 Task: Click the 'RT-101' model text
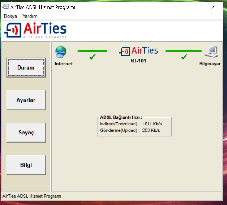click(x=138, y=61)
